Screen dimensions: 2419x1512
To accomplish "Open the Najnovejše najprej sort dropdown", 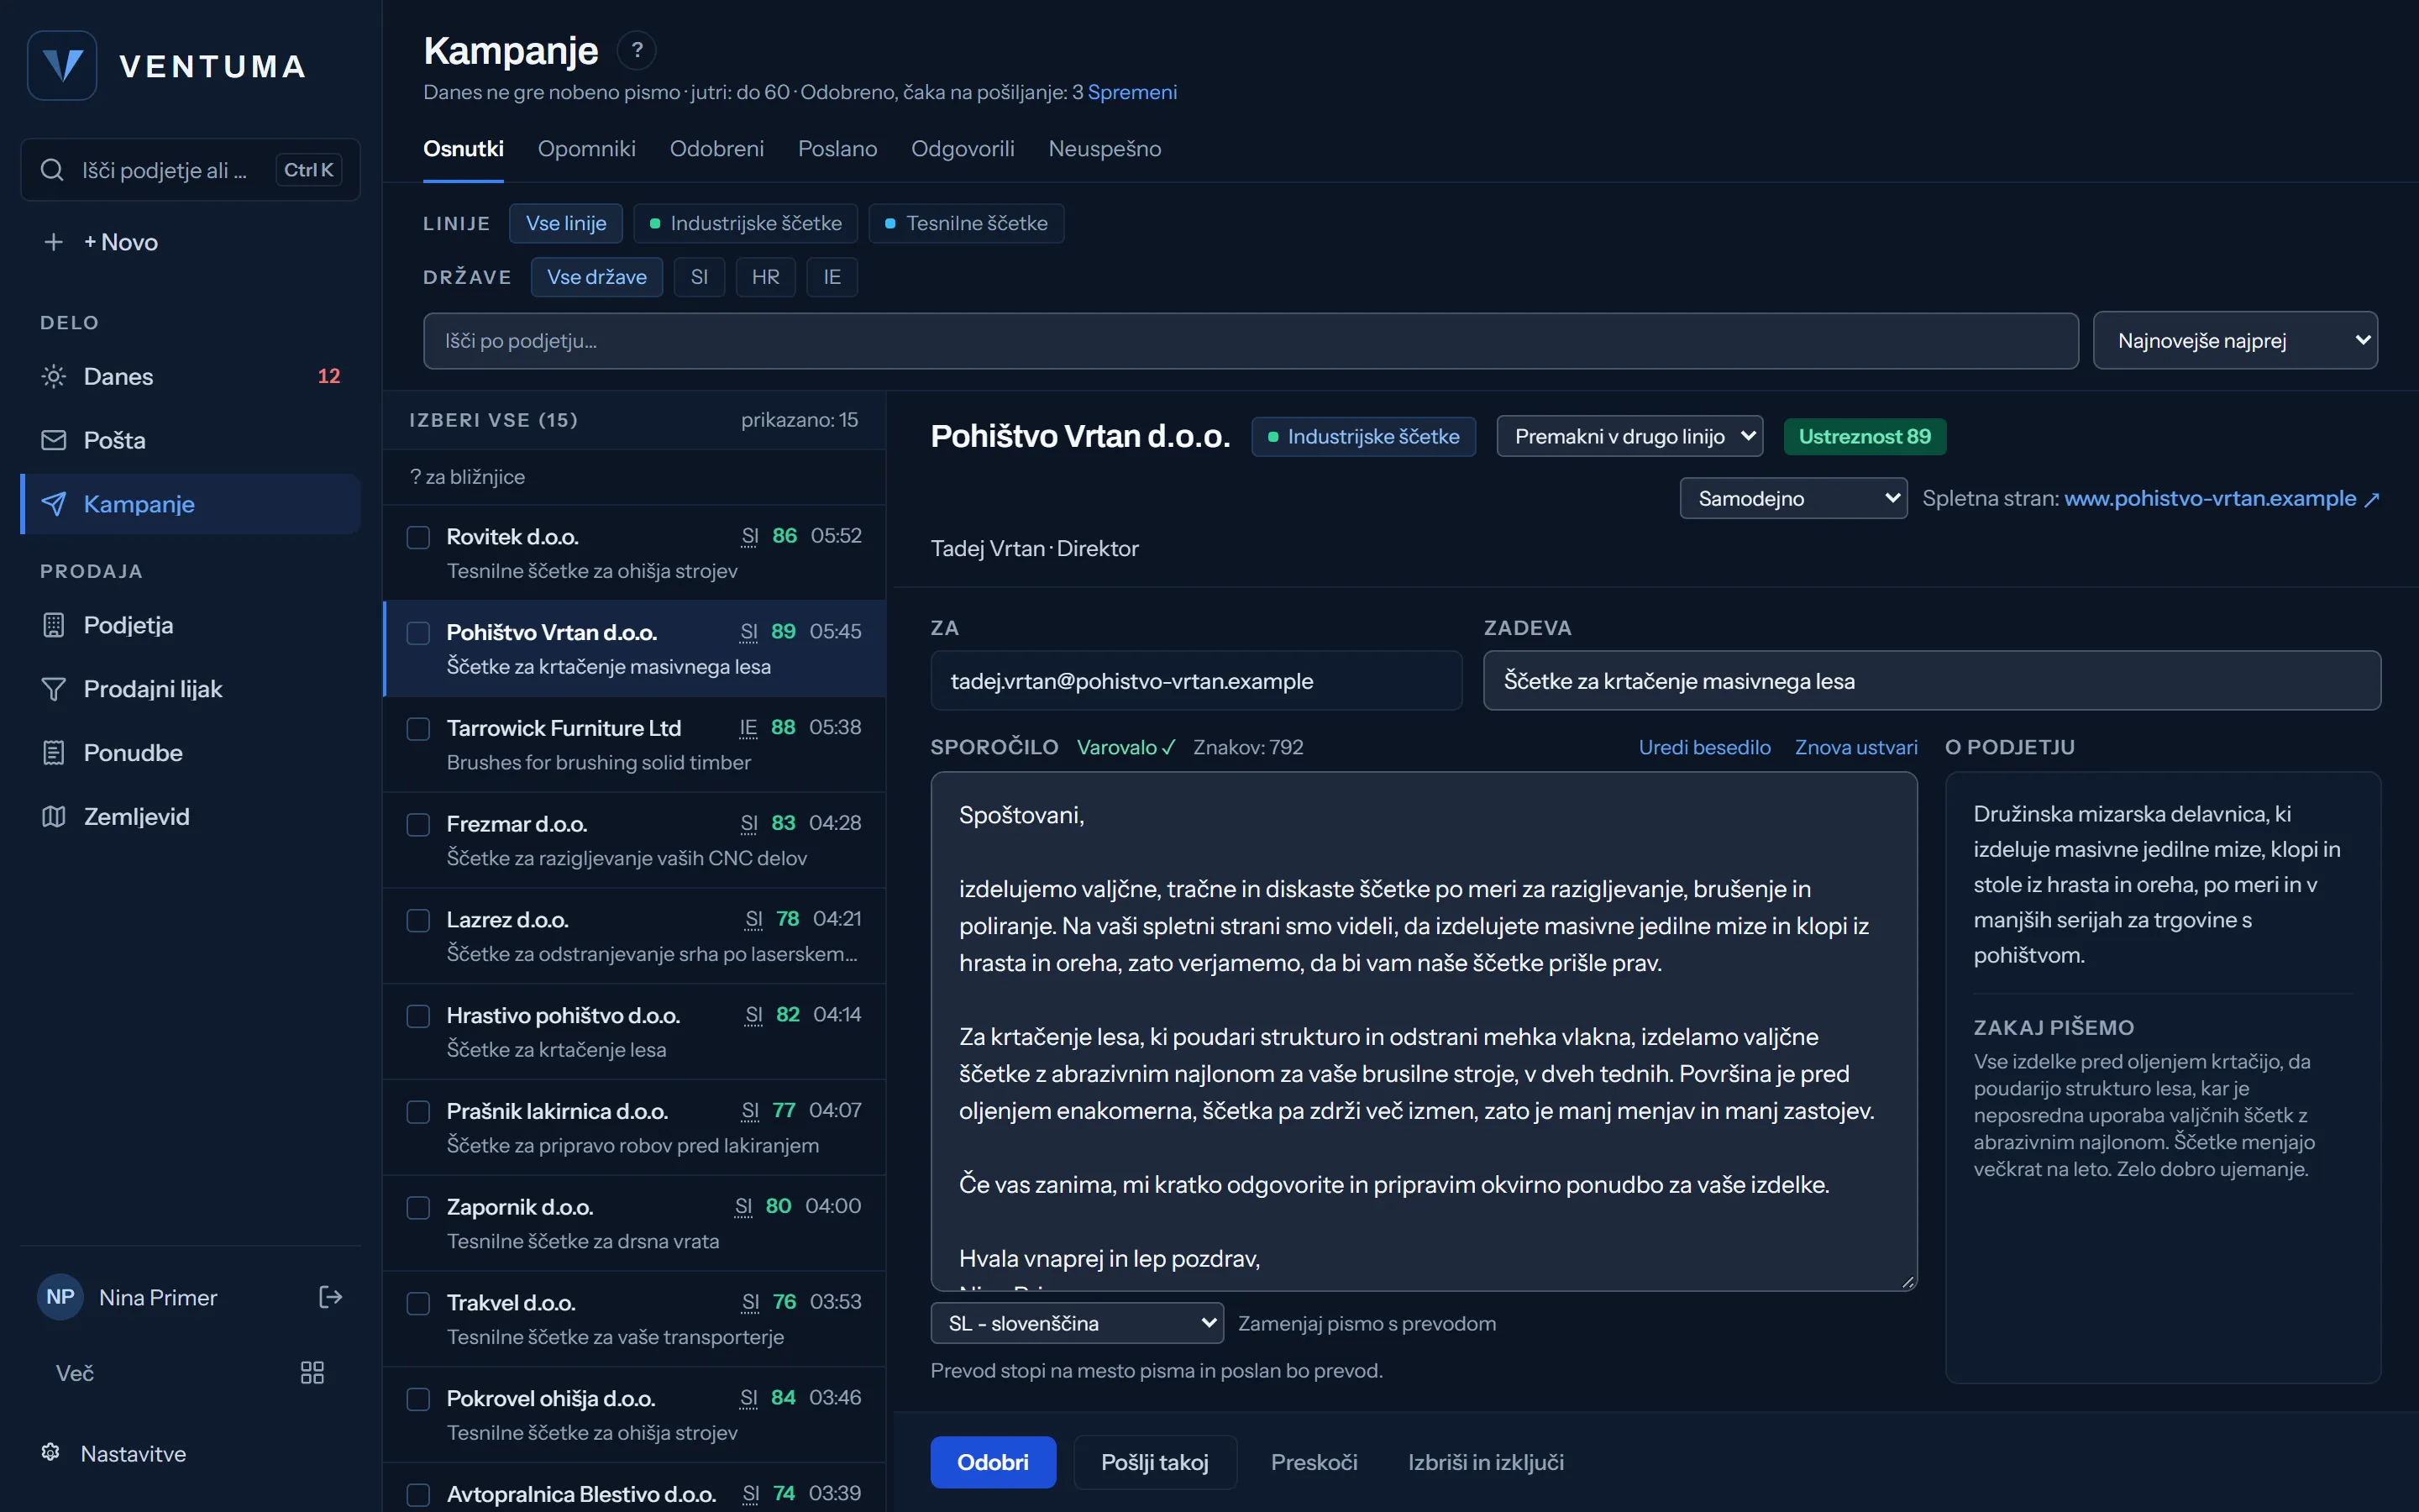I will click(2235, 341).
